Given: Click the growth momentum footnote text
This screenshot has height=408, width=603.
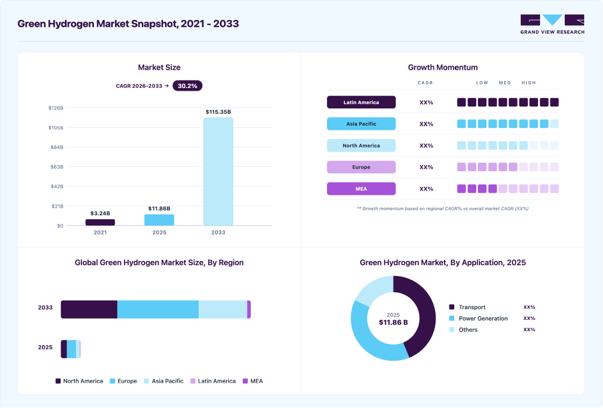Looking at the screenshot, I should click(442, 209).
